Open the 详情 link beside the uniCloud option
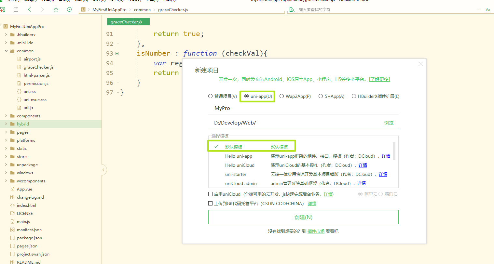 [x=328, y=194]
